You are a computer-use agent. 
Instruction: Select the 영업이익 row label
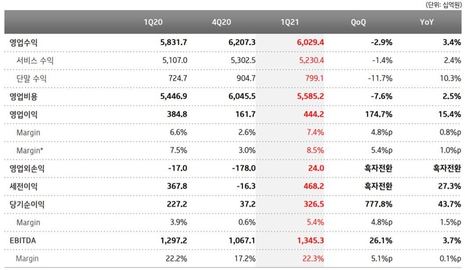coord(24,115)
